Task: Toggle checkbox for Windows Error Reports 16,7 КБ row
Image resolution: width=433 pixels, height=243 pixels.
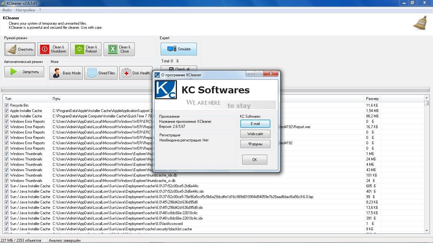Action: [x=6, y=127]
